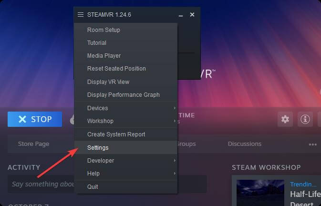Expand the Devices submenu
Screen dimensions: 321x206
tap(125, 108)
